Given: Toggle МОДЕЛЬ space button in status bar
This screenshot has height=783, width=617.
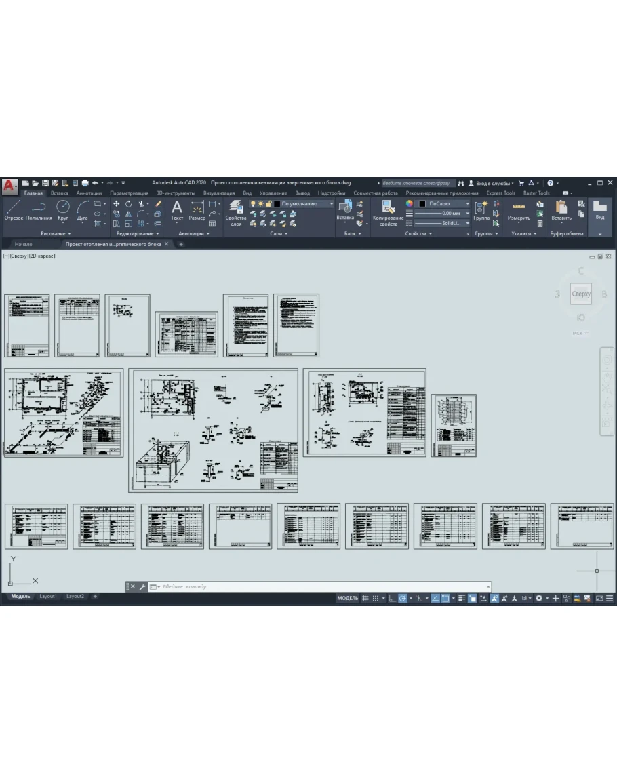Looking at the screenshot, I should (347, 598).
